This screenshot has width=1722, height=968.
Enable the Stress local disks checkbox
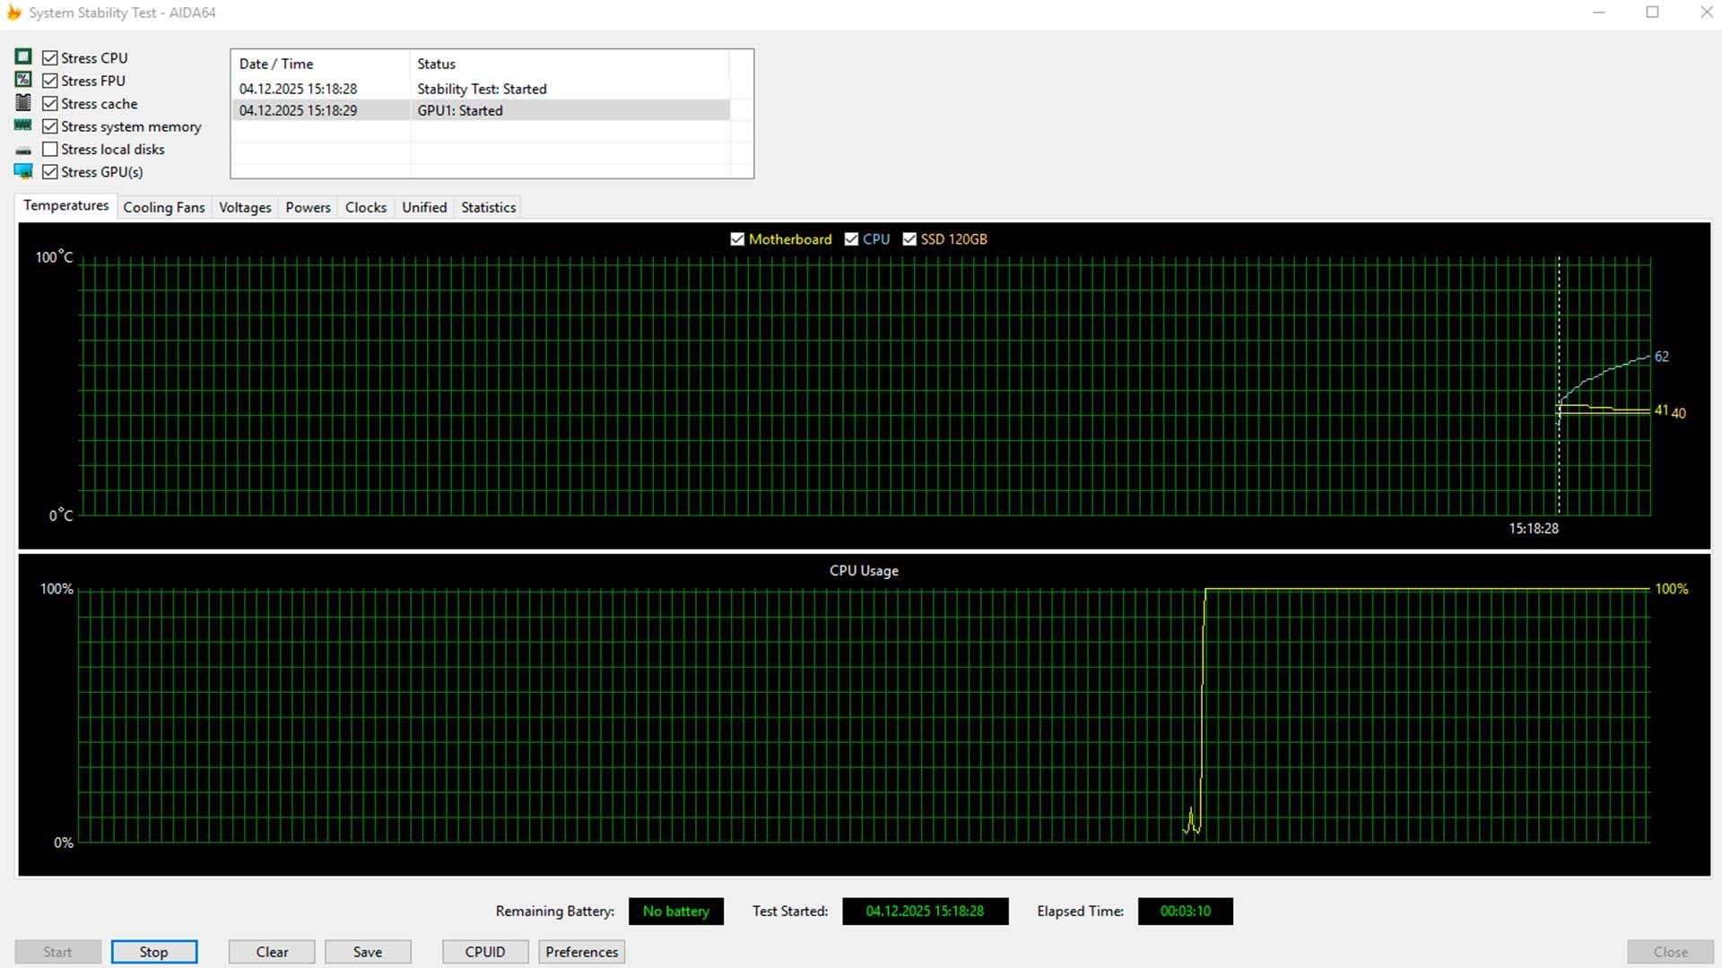tap(50, 150)
